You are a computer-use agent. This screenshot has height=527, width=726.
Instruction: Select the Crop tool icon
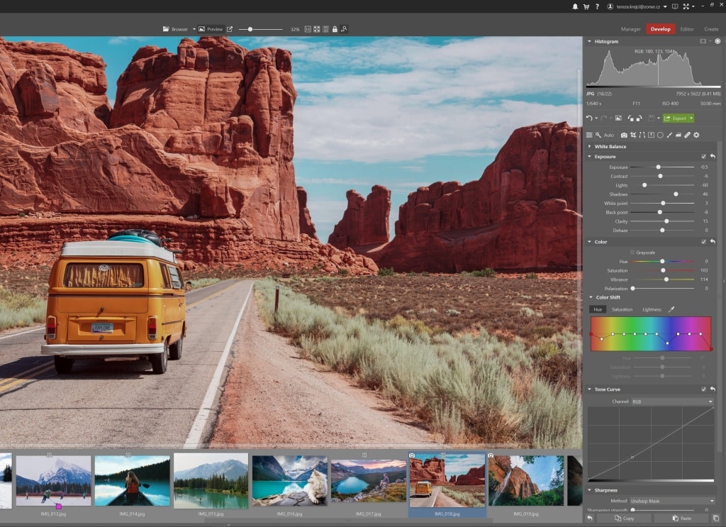[x=633, y=135]
